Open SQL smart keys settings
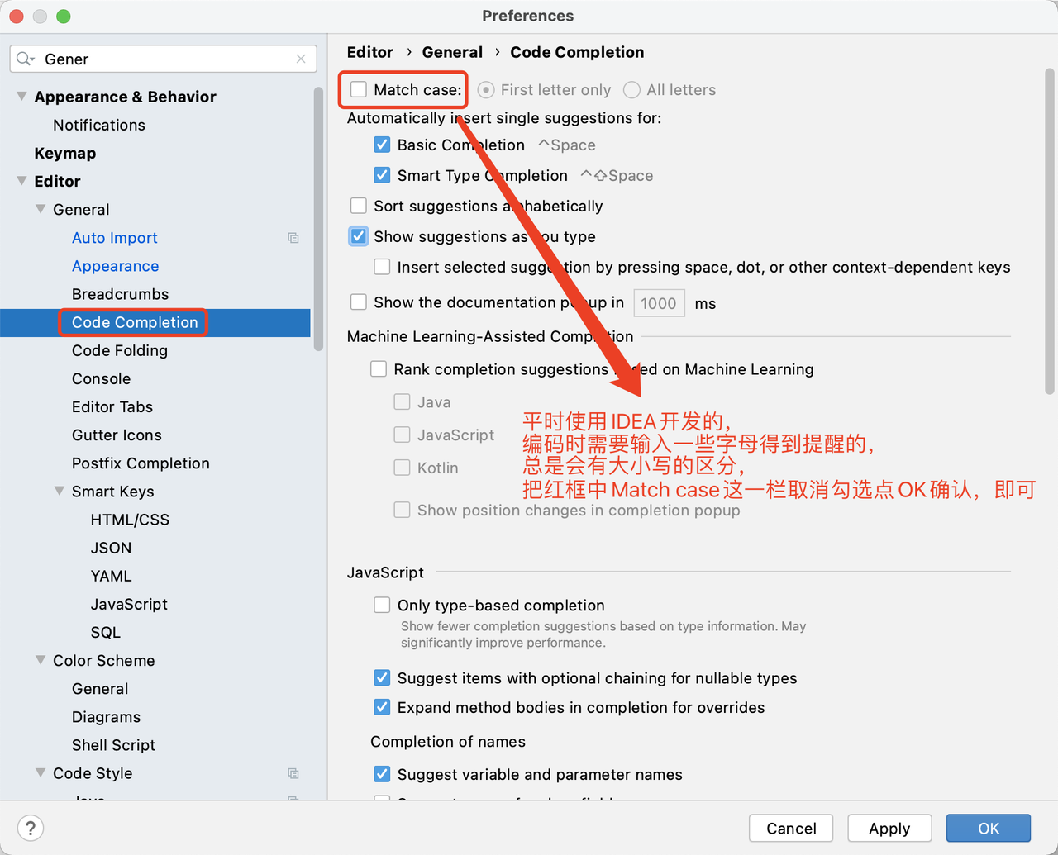The height and width of the screenshot is (855, 1058). [106, 632]
